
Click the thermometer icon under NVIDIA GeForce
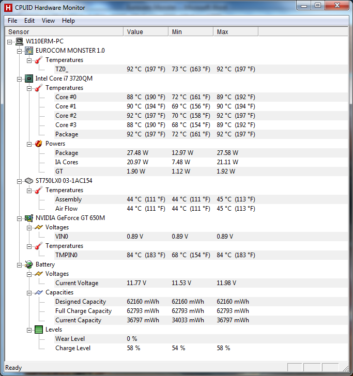[x=39, y=246]
